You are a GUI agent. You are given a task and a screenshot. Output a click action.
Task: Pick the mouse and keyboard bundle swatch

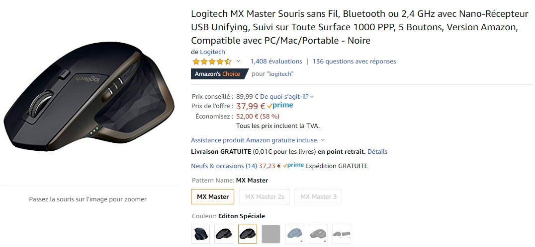coord(342,234)
